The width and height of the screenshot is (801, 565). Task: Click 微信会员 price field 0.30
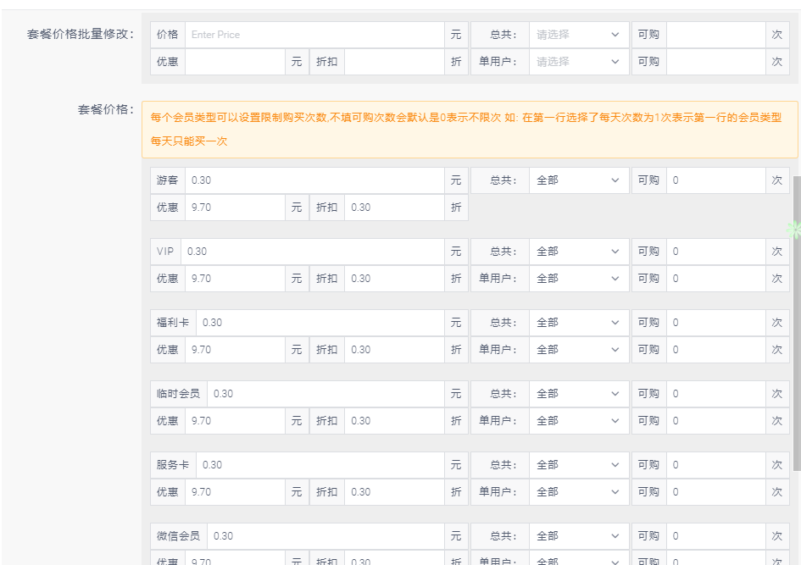pyautogui.click(x=326, y=536)
